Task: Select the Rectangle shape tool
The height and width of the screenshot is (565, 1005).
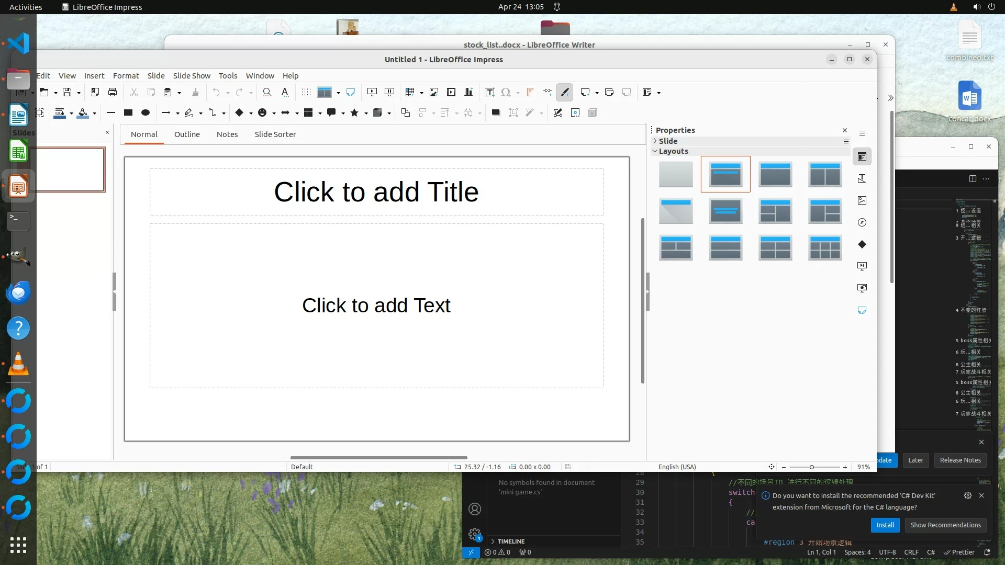Action: (128, 113)
